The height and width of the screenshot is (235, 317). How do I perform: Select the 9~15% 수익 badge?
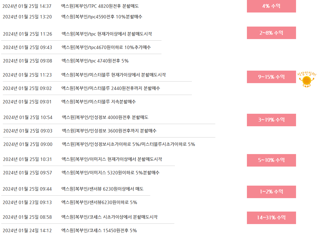pos(271,77)
